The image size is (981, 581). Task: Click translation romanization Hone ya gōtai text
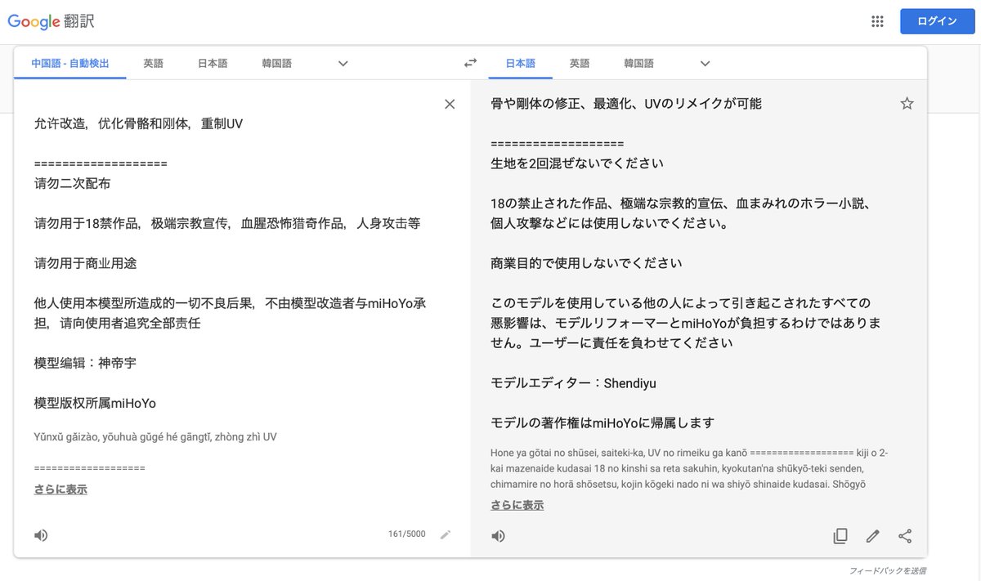689,468
